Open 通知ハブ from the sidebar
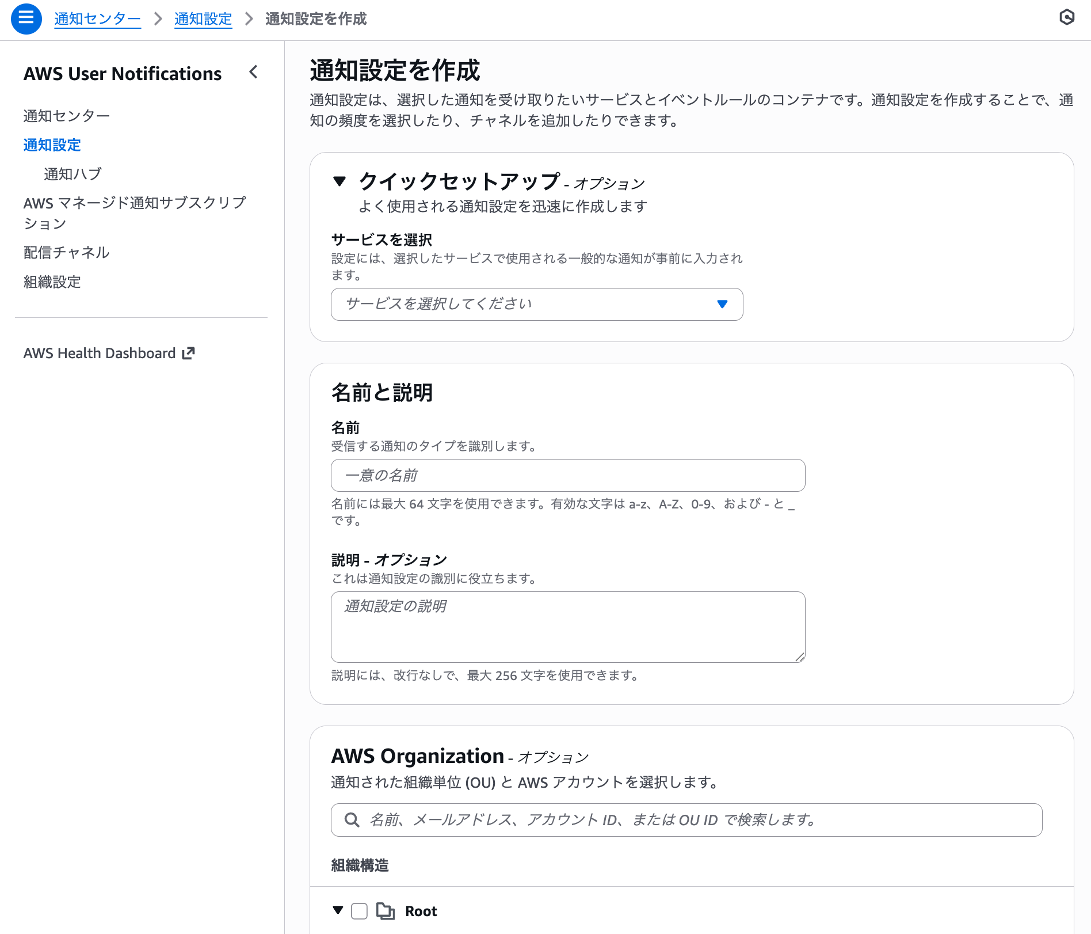1091x934 pixels. coord(72,173)
